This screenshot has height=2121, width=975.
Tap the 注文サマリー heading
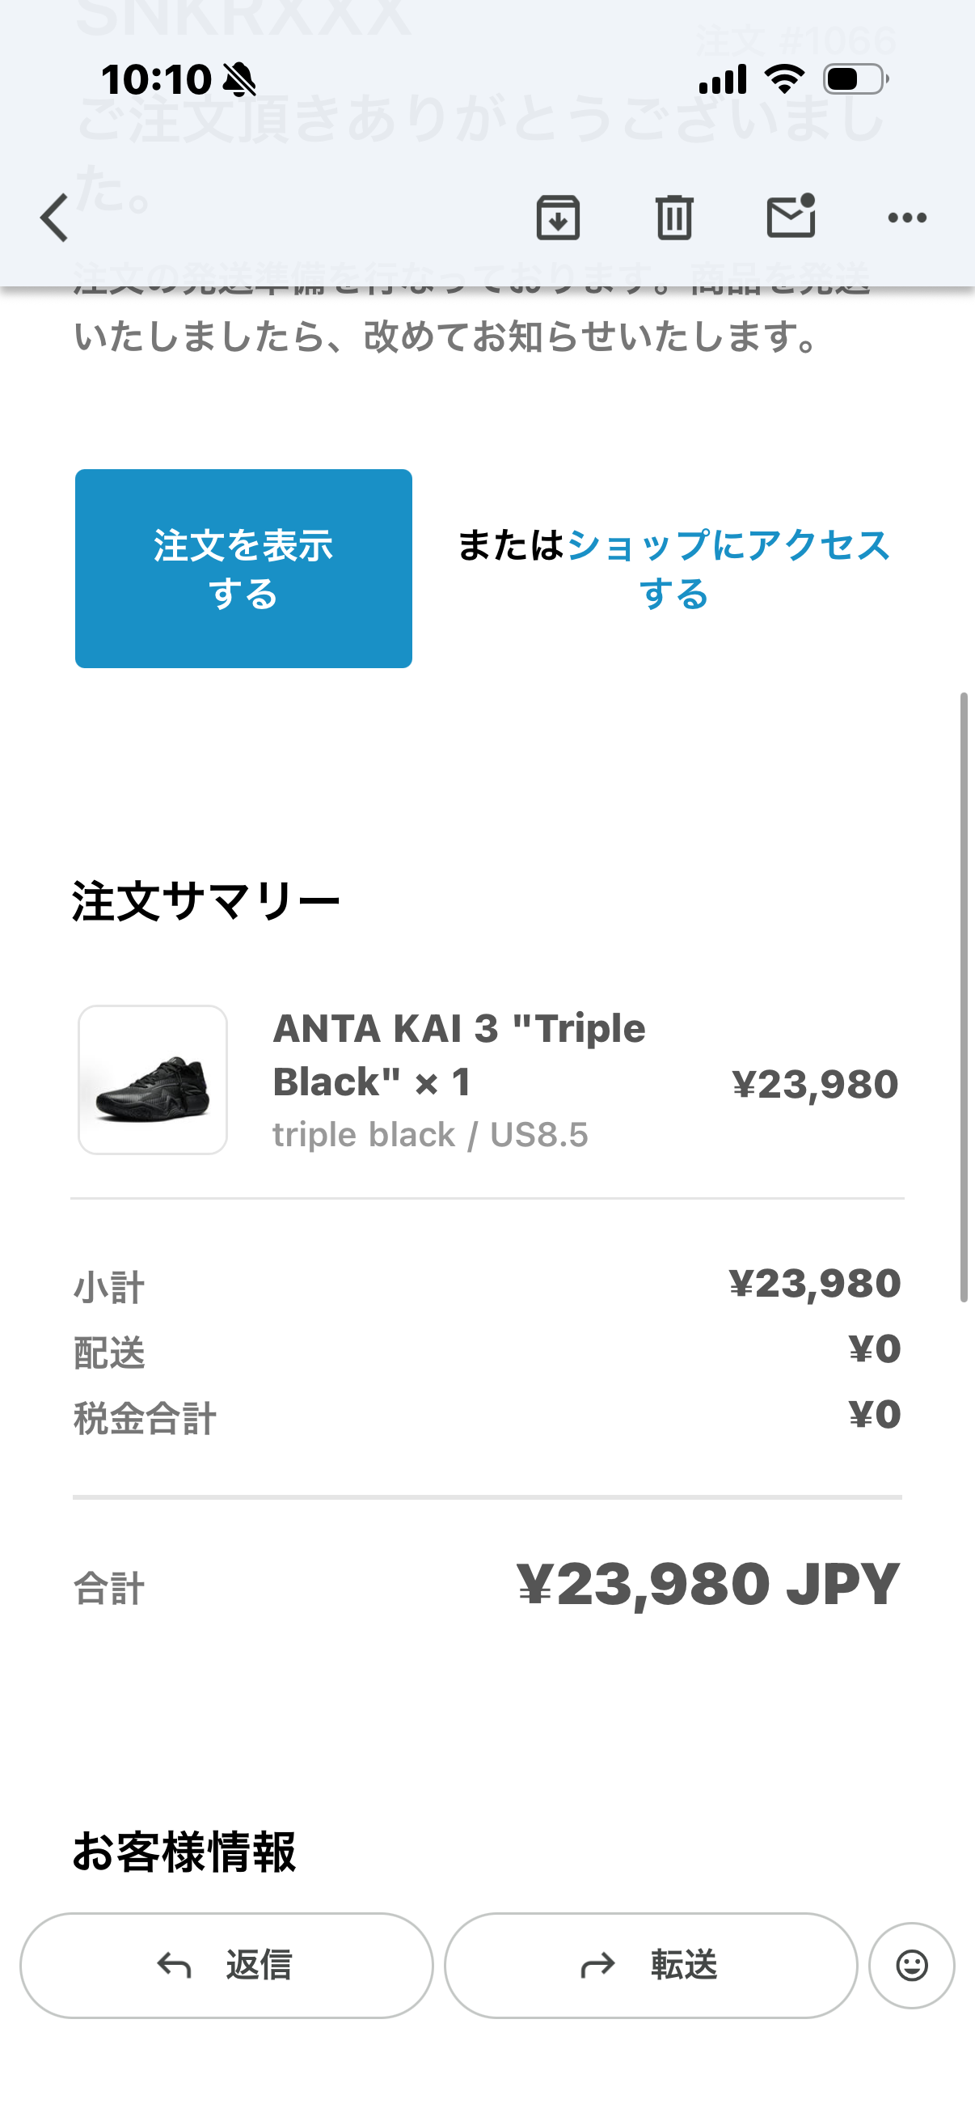tap(205, 901)
